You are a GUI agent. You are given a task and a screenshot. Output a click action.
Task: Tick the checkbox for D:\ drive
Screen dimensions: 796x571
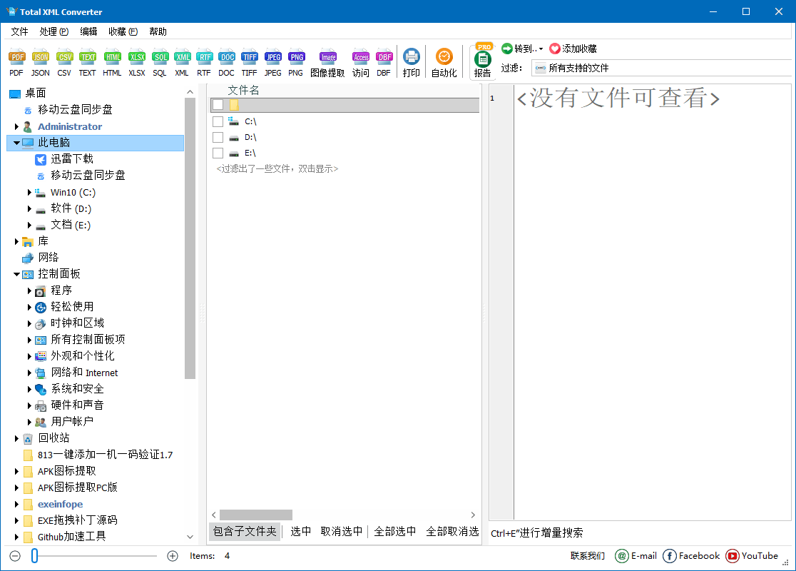click(218, 137)
